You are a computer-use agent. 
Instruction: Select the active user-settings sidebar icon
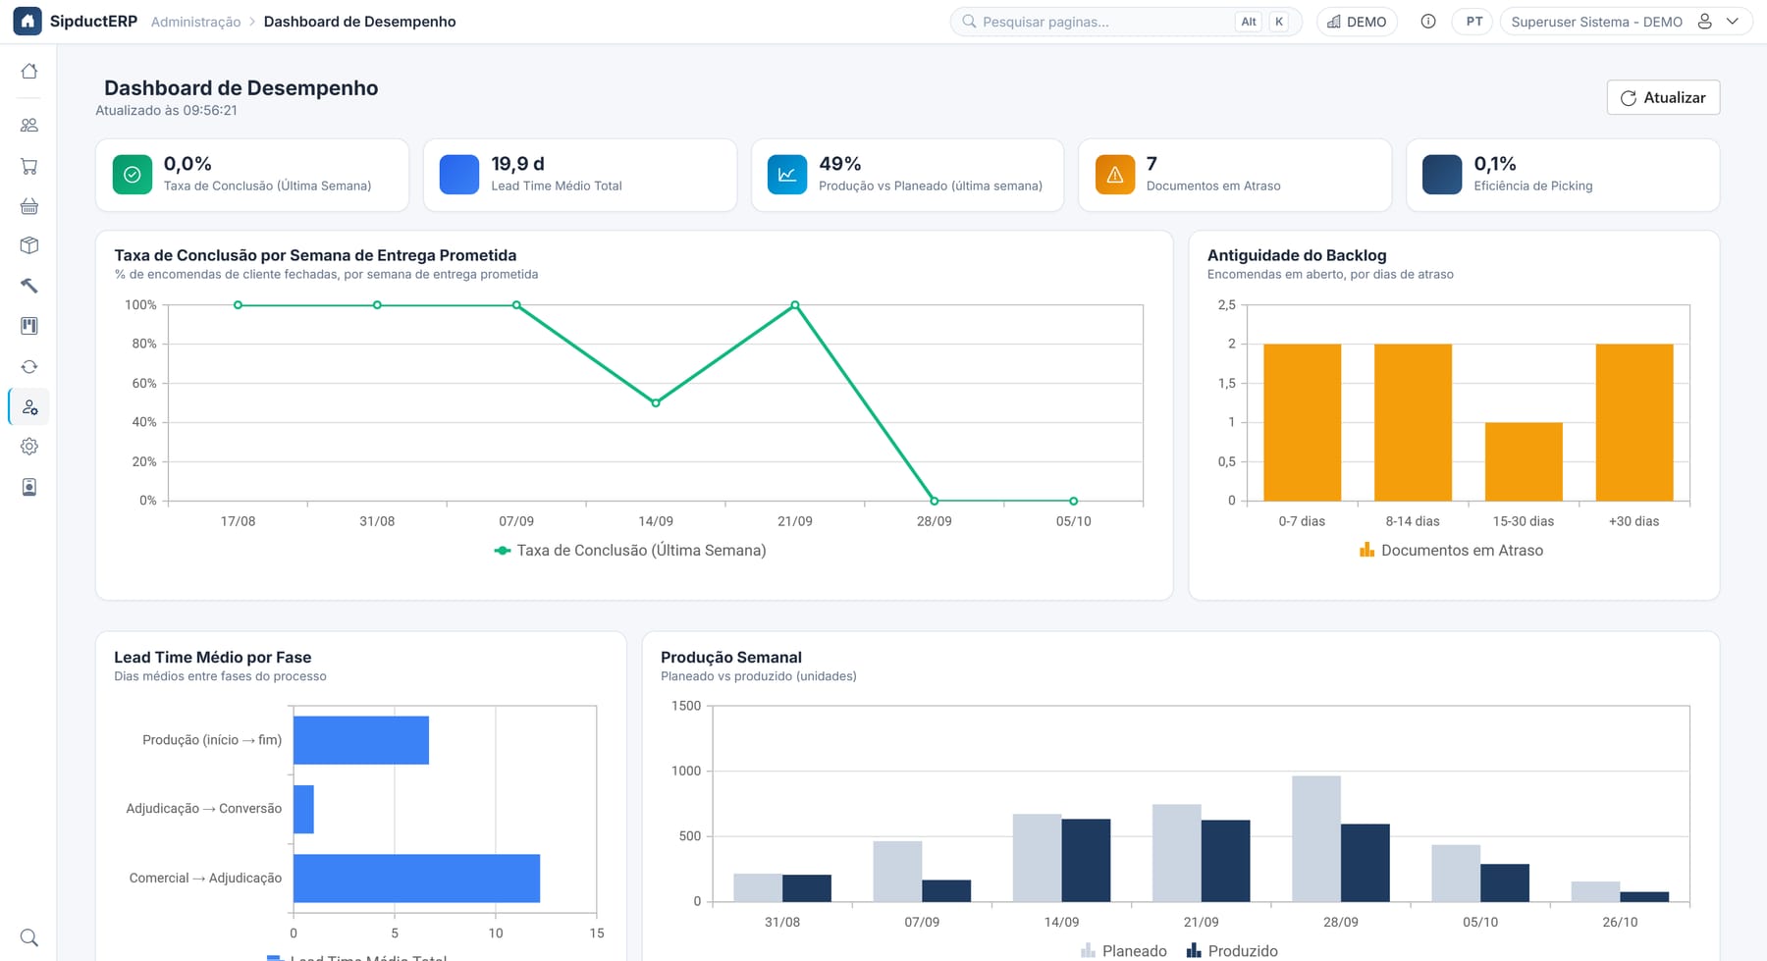pyautogui.click(x=29, y=406)
